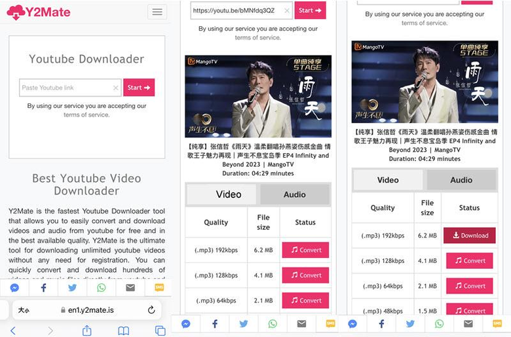Share by SMS in the left screenshot
Screen dimensions: 511x337
pos(159,288)
